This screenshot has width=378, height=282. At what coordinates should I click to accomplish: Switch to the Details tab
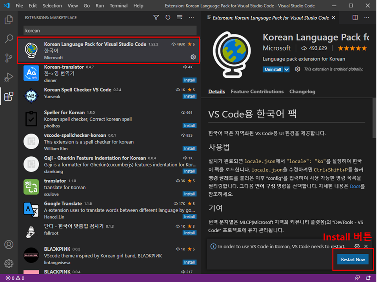pyautogui.click(x=216, y=92)
